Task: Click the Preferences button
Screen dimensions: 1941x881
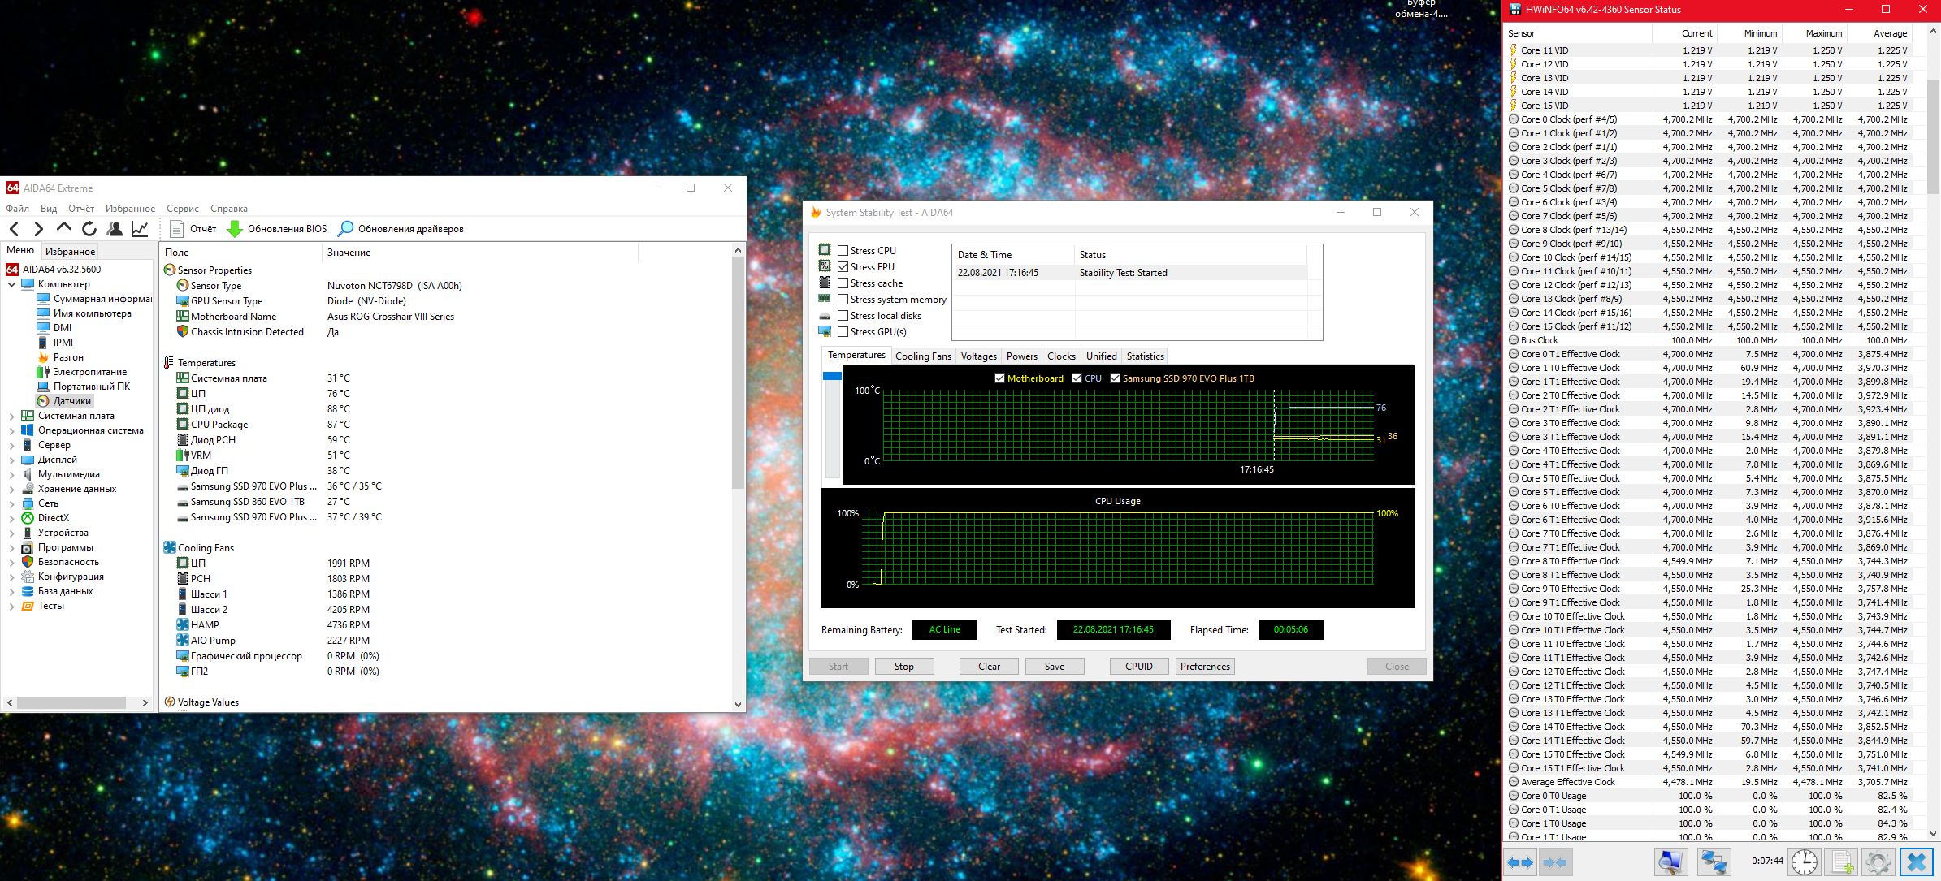Action: pyautogui.click(x=1205, y=667)
